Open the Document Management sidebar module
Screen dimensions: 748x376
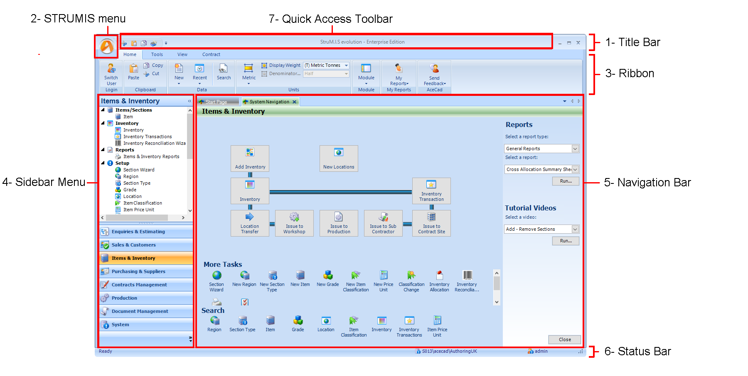tap(146, 311)
